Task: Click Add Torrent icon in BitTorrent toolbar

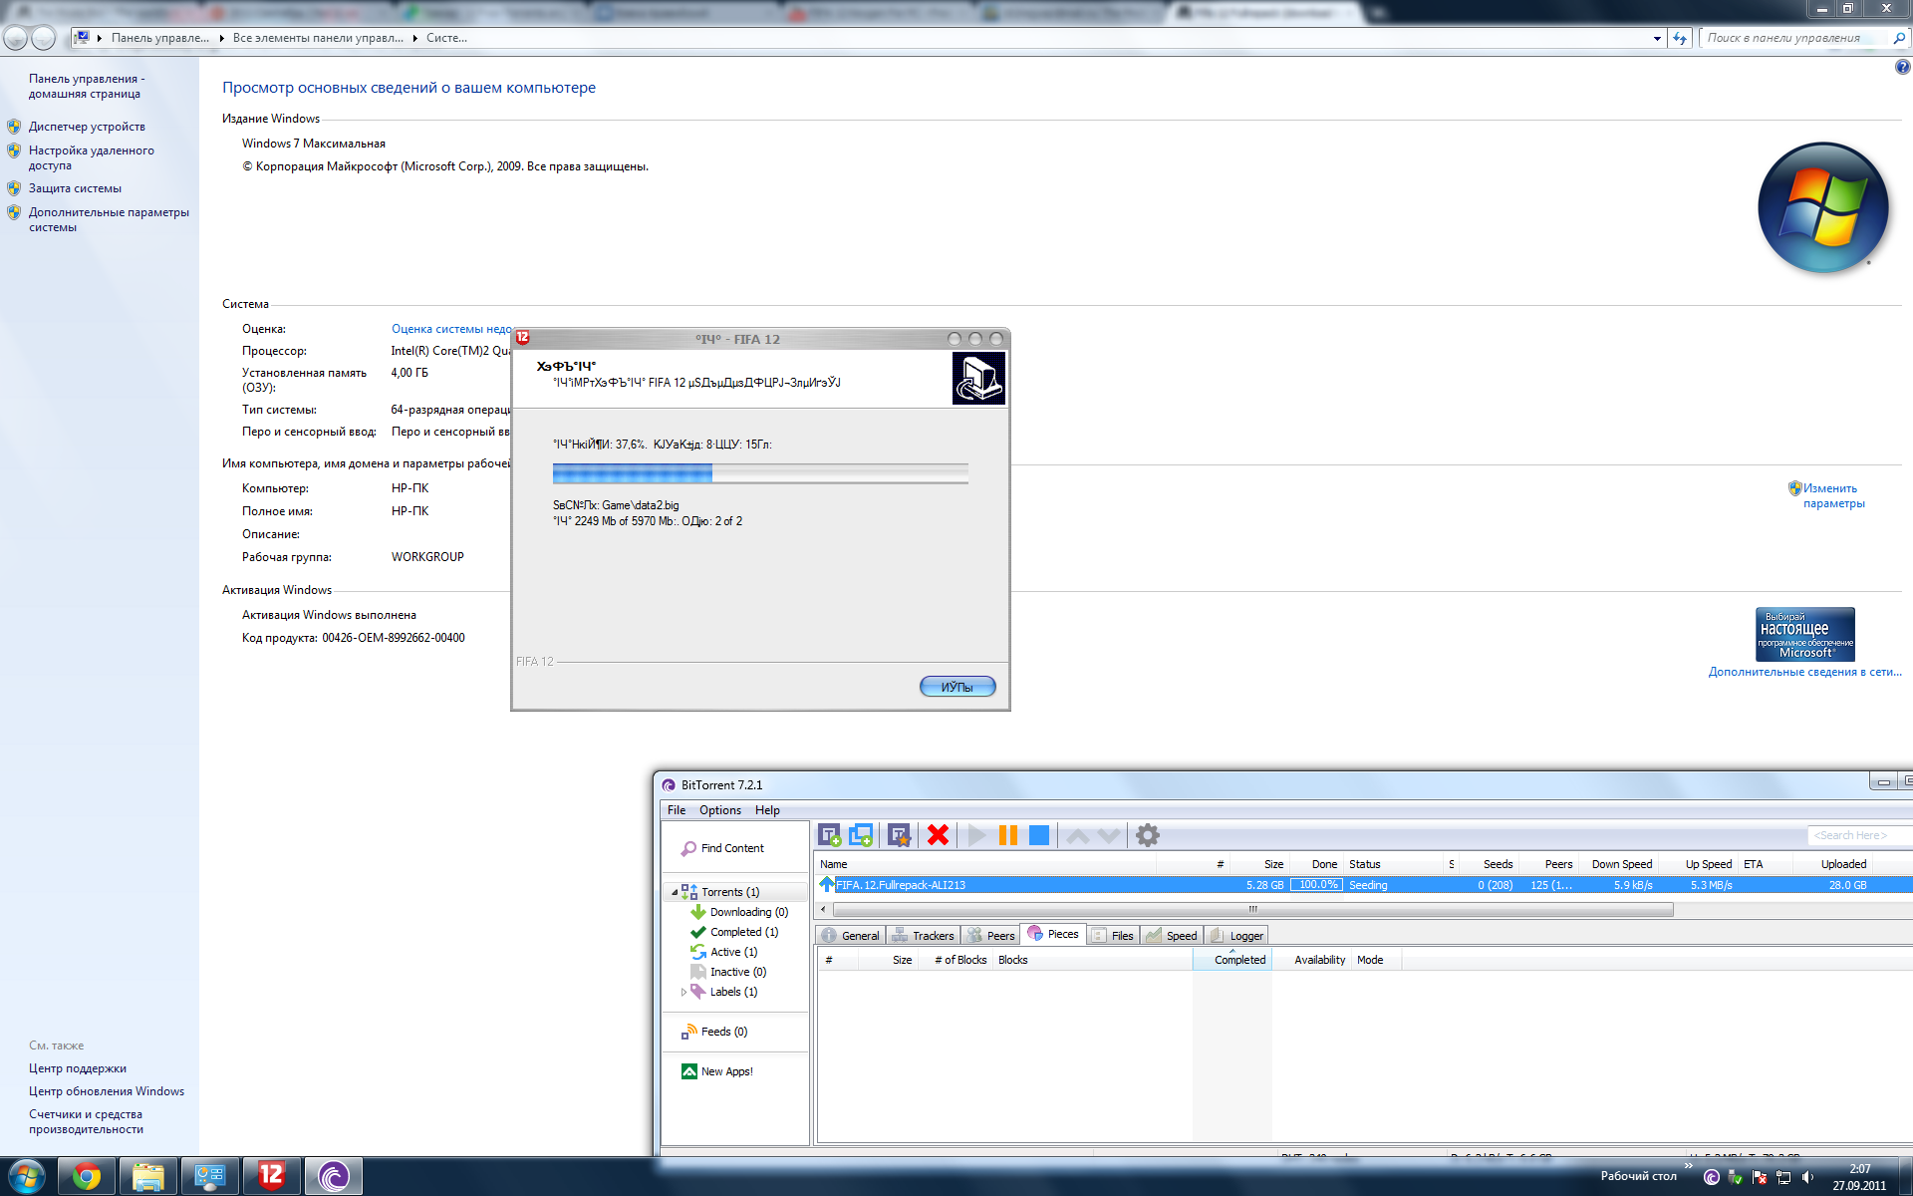Action: pos(829,835)
